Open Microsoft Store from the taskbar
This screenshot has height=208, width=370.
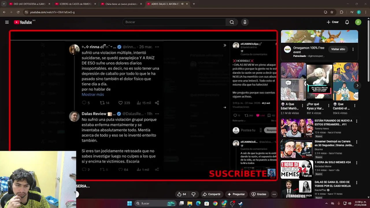coord(207,203)
